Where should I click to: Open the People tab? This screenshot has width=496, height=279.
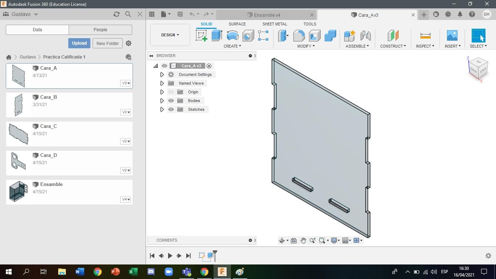(x=100, y=30)
